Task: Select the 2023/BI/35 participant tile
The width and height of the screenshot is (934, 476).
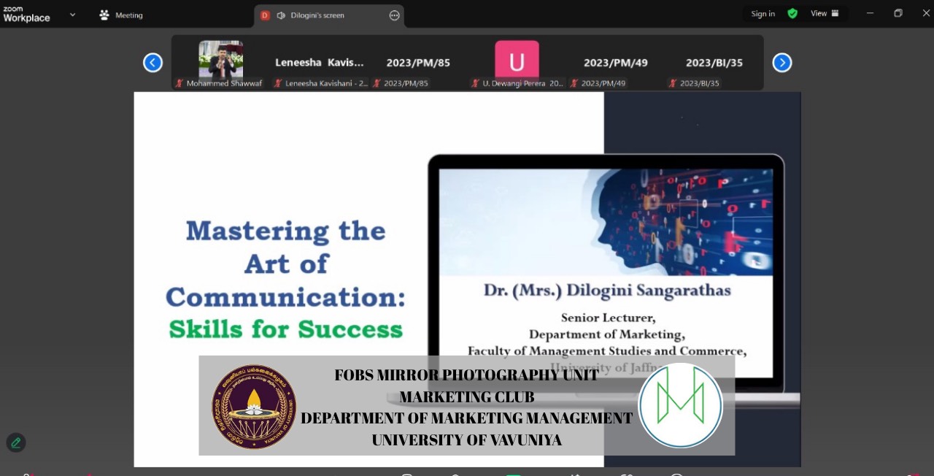Action: tap(714, 63)
